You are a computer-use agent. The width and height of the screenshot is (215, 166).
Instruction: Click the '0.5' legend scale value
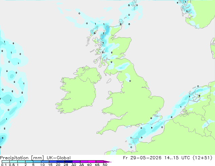click(x=12, y=165)
